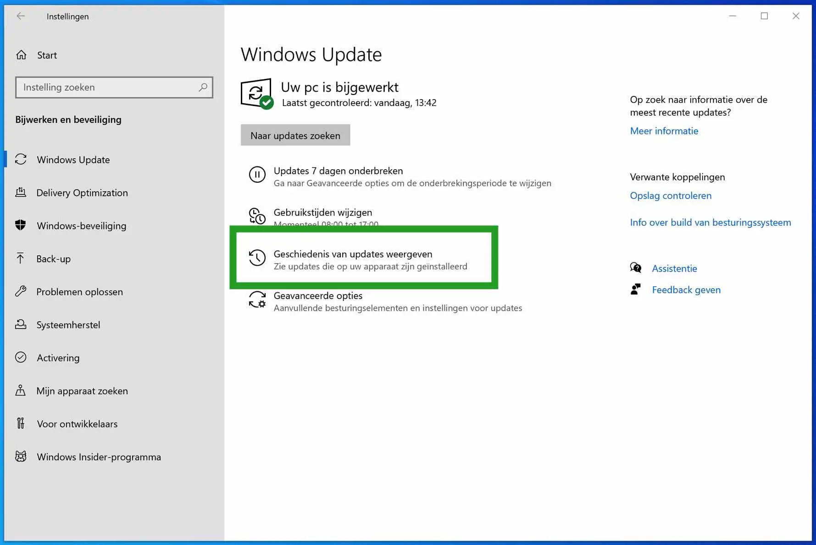Focus the Instelling zoeken search field

click(x=114, y=87)
